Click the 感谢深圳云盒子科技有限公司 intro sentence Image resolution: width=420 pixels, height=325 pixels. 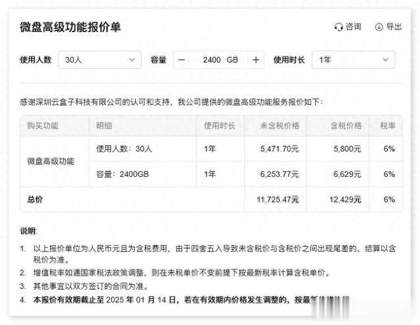(171, 102)
